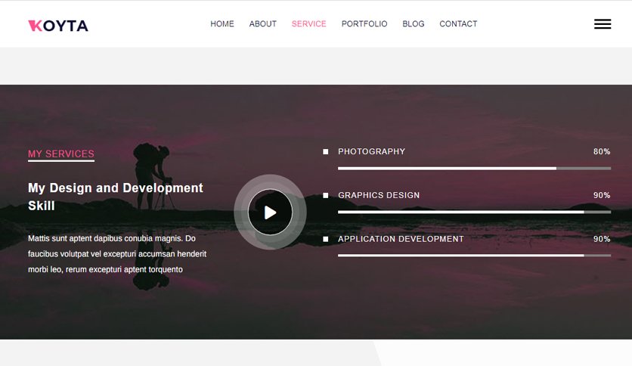
Task: Click the paragraph beginning Mattis sunt aptent
Action: click(x=117, y=254)
